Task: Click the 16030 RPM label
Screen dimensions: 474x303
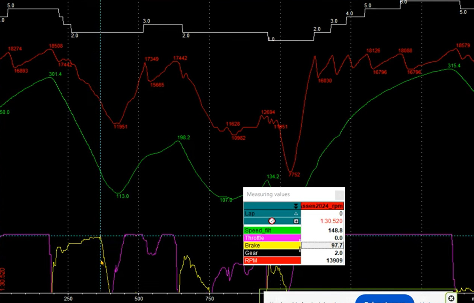Action: (x=325, y=80)
